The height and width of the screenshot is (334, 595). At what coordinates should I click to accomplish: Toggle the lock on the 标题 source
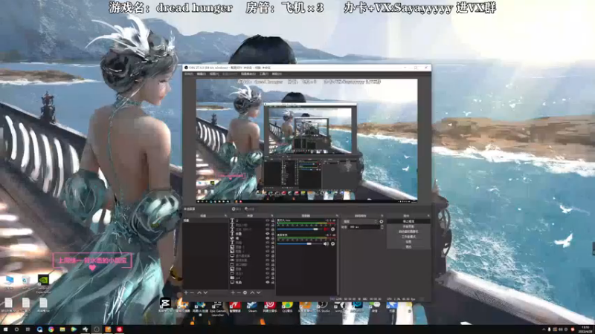[x=272, y=234]
